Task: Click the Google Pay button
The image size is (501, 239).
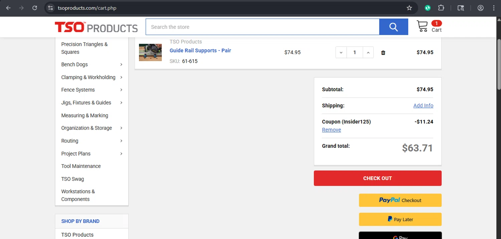Action: coord(400,235)
